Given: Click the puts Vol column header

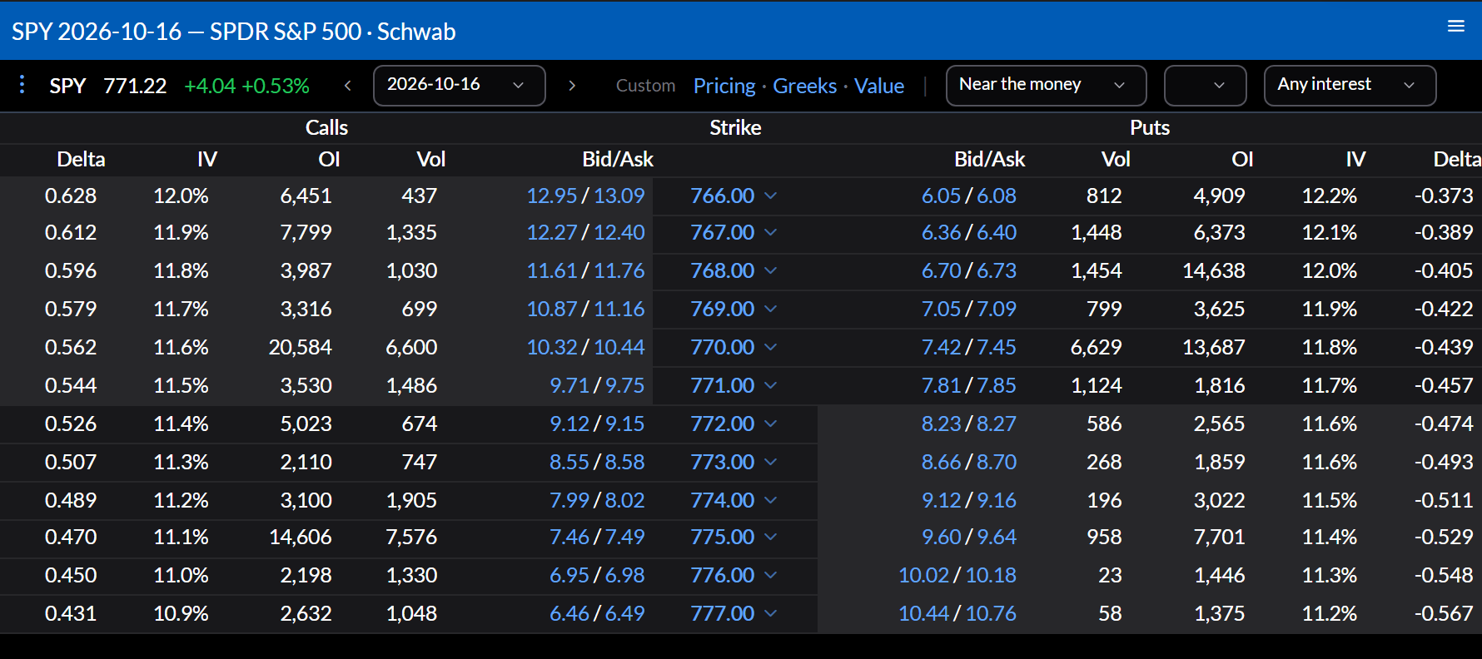Looking at the screenshot, I should (1116, 159).
